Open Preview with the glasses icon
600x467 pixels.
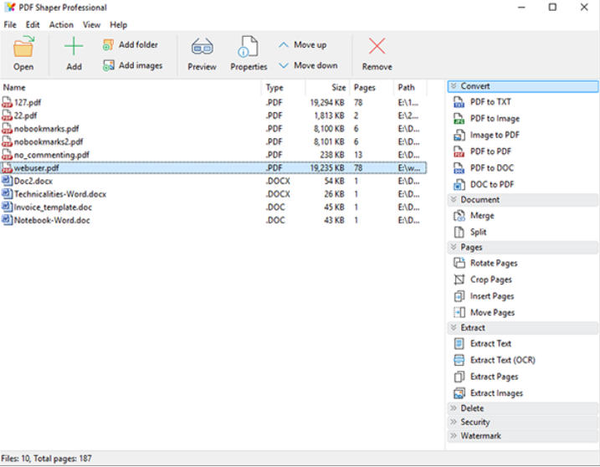click(202, 49)
